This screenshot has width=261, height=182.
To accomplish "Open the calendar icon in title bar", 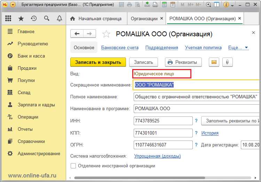I will point(173,5).
